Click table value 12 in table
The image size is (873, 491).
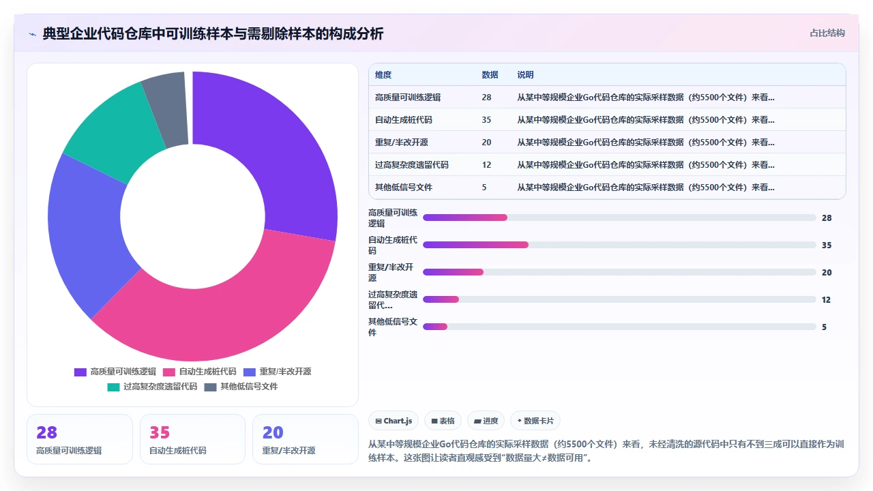tap(486, 165)
